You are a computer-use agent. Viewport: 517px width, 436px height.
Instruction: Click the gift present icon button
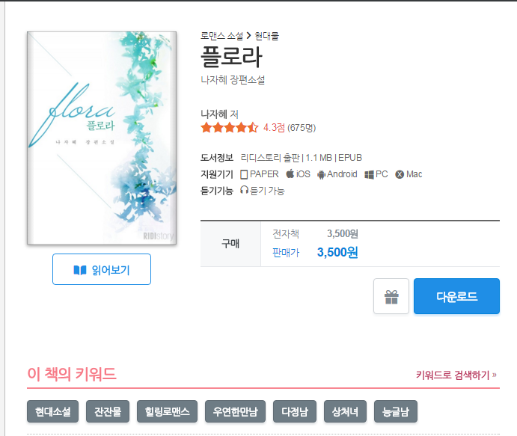point(391,296)
